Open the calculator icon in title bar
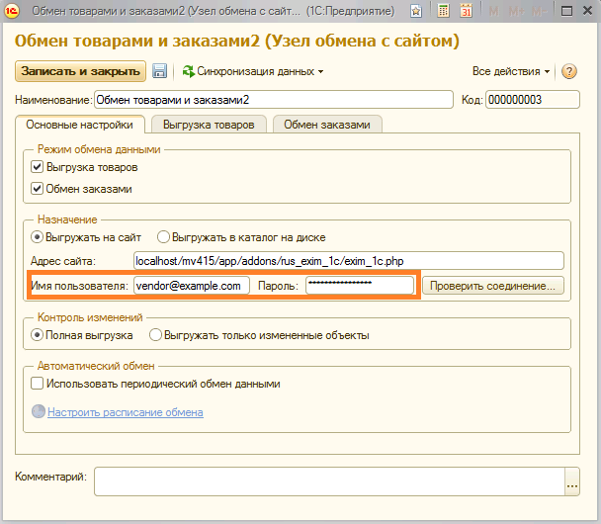 (443, 11)
